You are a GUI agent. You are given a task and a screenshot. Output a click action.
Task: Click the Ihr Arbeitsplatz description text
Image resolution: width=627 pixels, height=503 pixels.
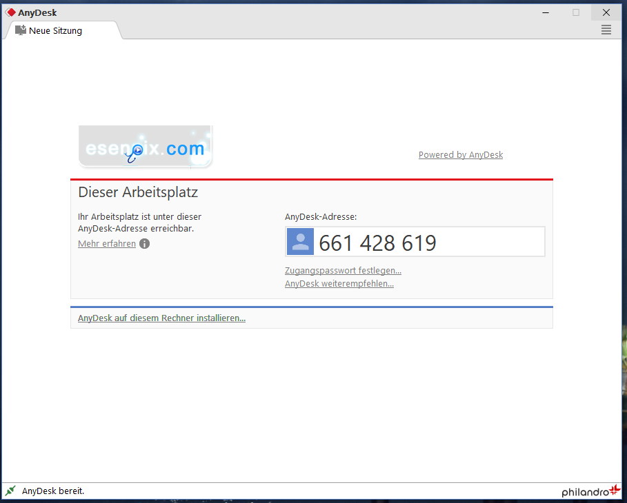click(x=139, y=223)
